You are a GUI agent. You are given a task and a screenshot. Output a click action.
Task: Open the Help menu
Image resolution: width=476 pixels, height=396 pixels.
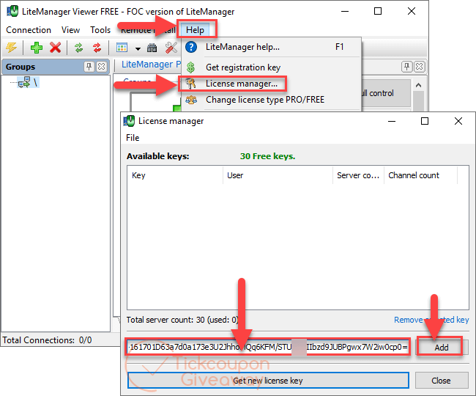click(195, 30)
